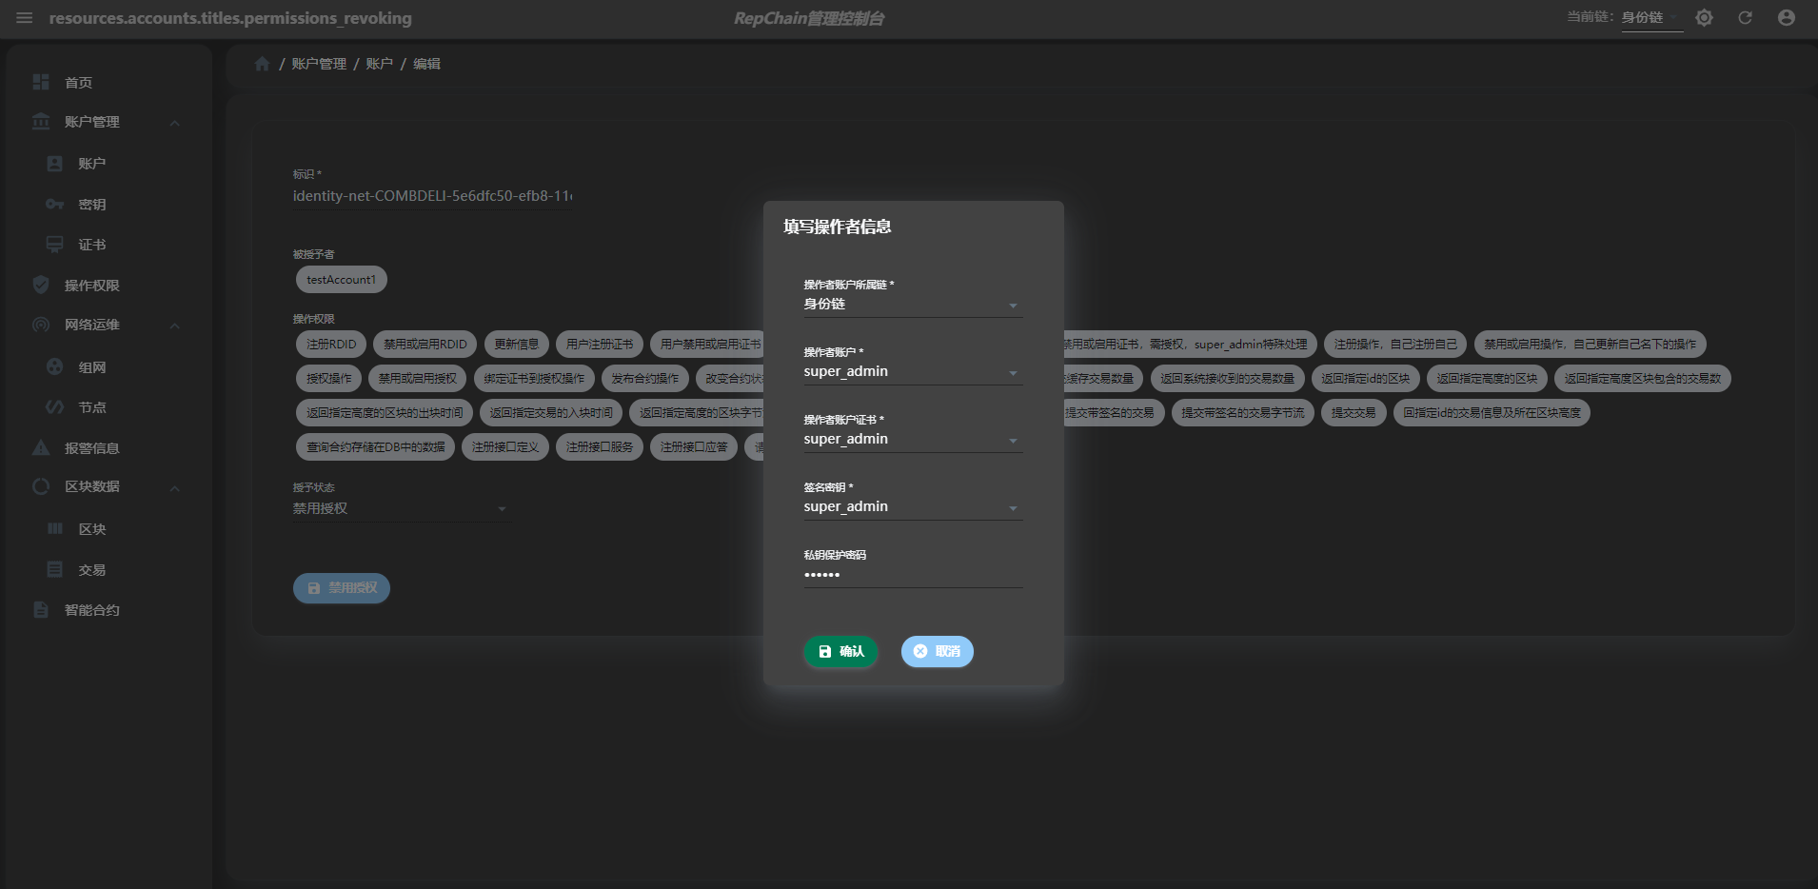Click the 标识 identifier field

coord(433,196)
